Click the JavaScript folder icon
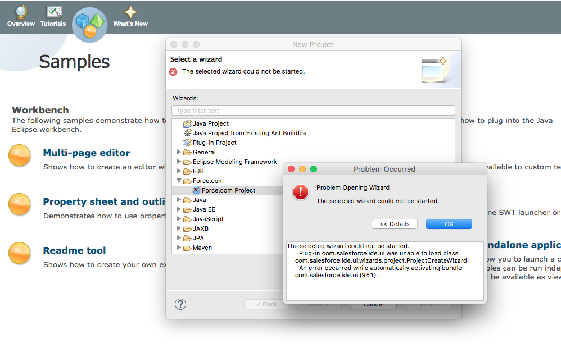Image resolution: width=561 pixels, height=362 pixels. [187, 219]
